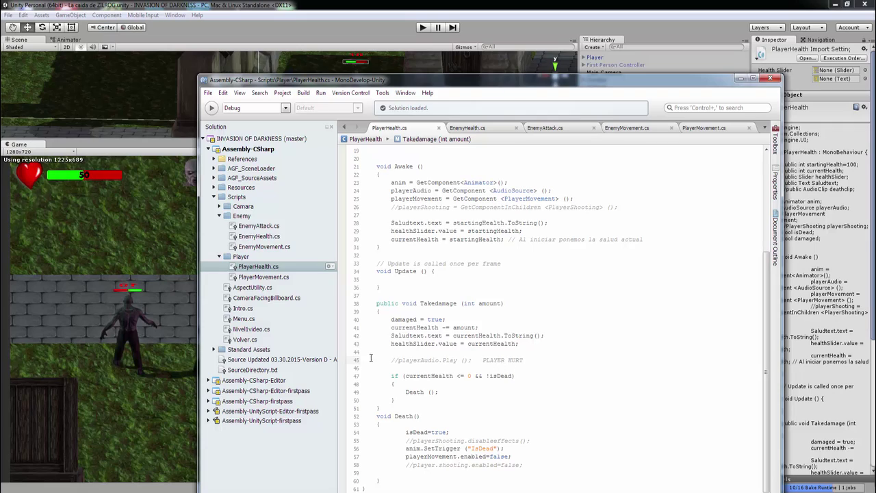Start Play mode in Unity

pyautogui.click(x=422, y=27)
